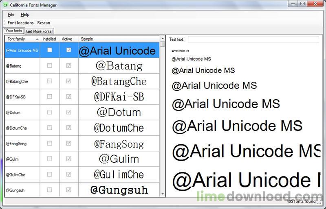Maximize the California Fonts Manager window
This screenshot has width=326, height=209.
pos(302,4)
